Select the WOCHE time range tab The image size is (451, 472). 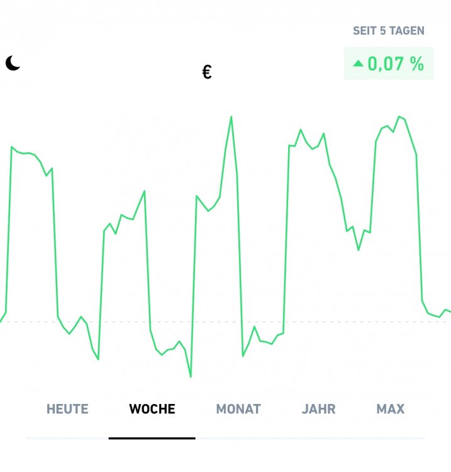point(152,409)
